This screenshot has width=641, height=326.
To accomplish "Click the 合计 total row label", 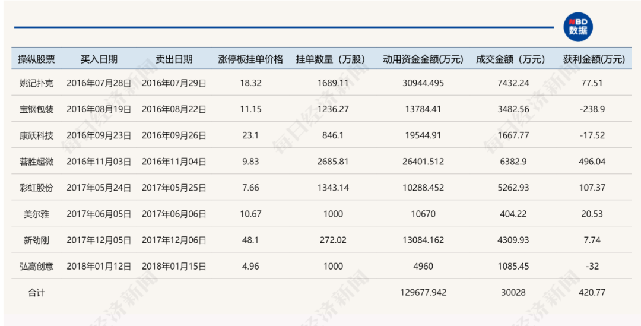I will click(x=36, y=293).
